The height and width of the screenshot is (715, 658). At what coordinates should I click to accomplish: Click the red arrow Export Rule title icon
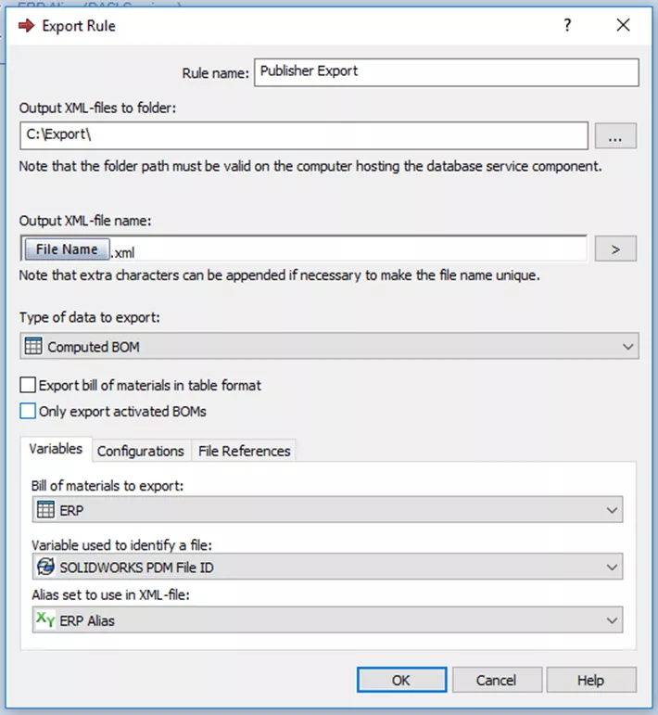click(x=27, y=26)
